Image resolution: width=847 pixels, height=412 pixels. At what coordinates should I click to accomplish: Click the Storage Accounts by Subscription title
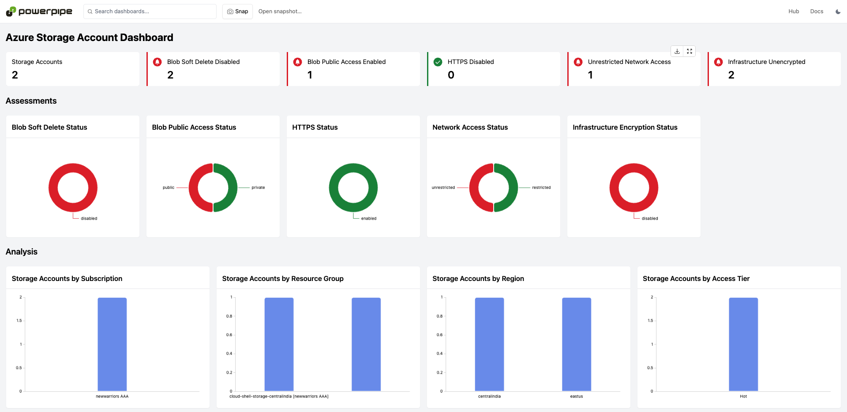67,278
